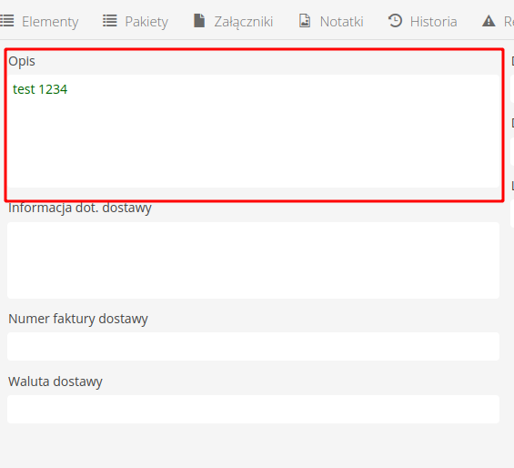Click into the Numer faktury dostawy field
The height and width of the screenshot is (468, 514).
pos(254,346)
